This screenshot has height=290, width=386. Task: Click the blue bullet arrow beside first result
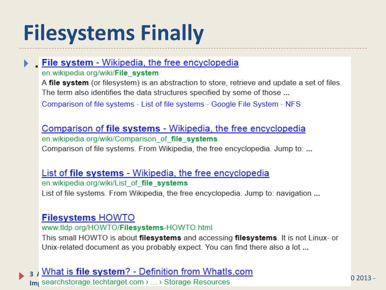pos(26,63)
